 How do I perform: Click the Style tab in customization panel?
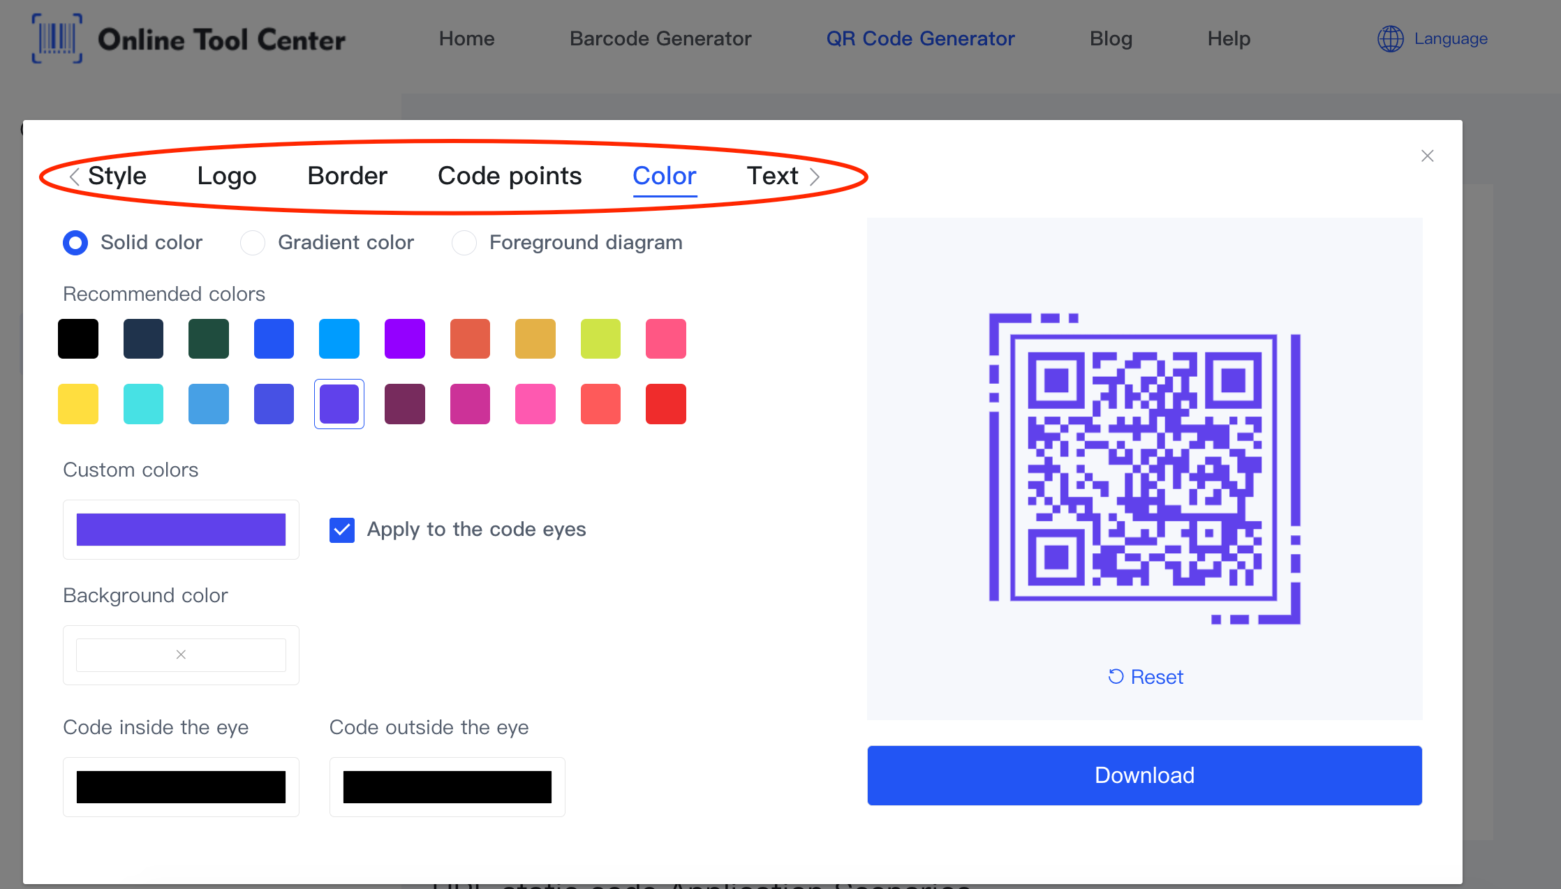tap(117, 174)
